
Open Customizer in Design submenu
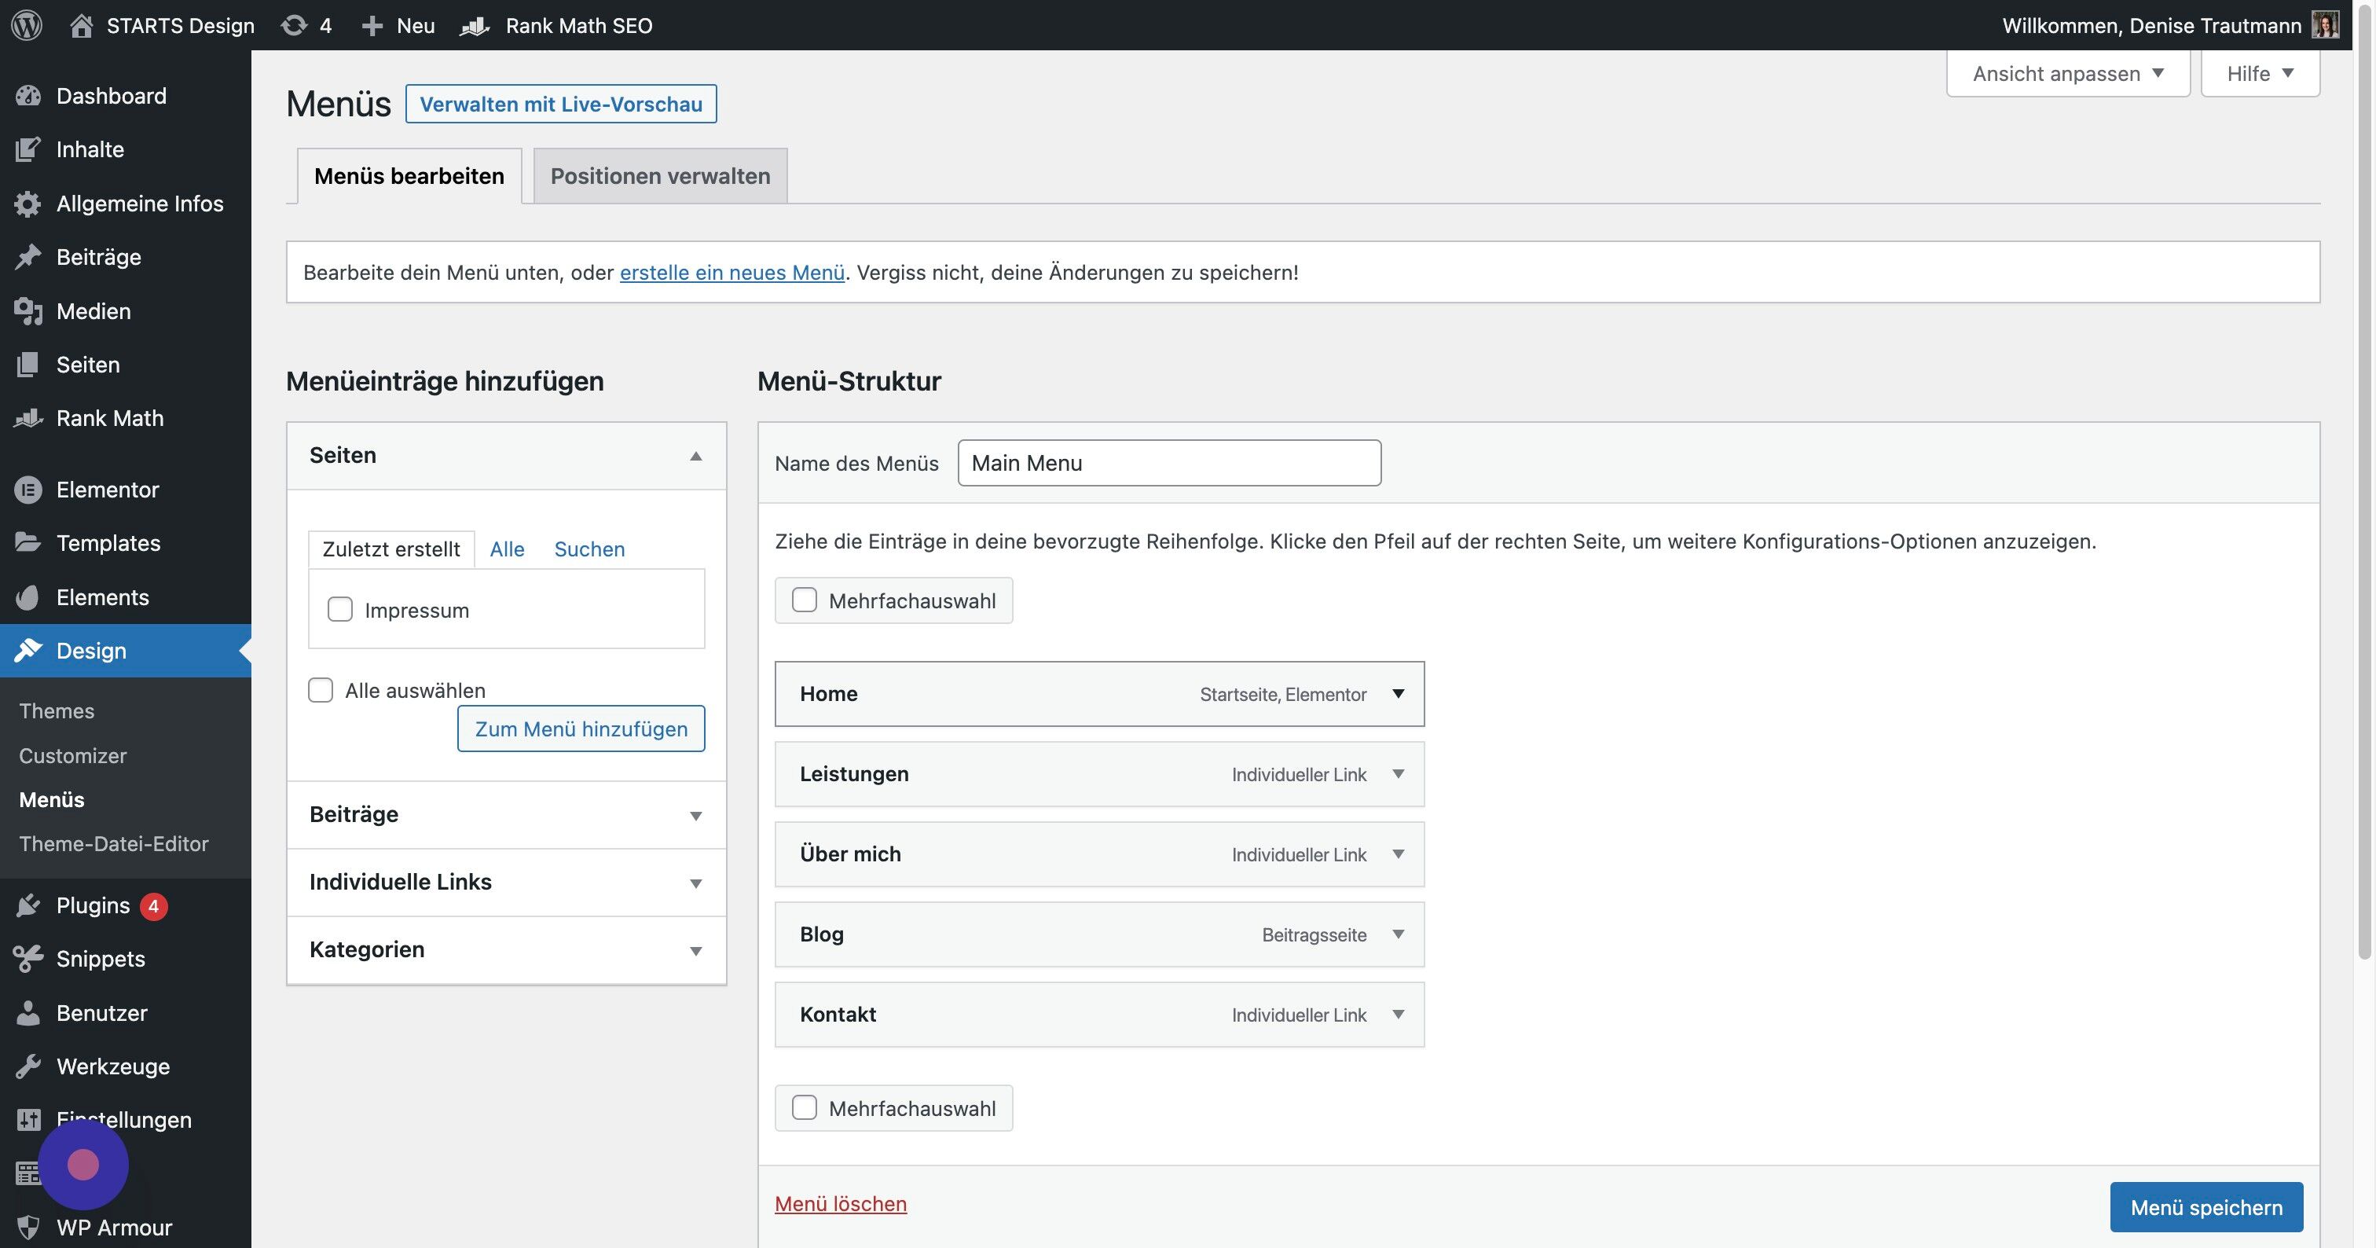(73, 755)
